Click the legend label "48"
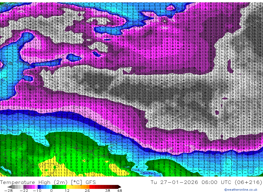 (x=119, y=191)
